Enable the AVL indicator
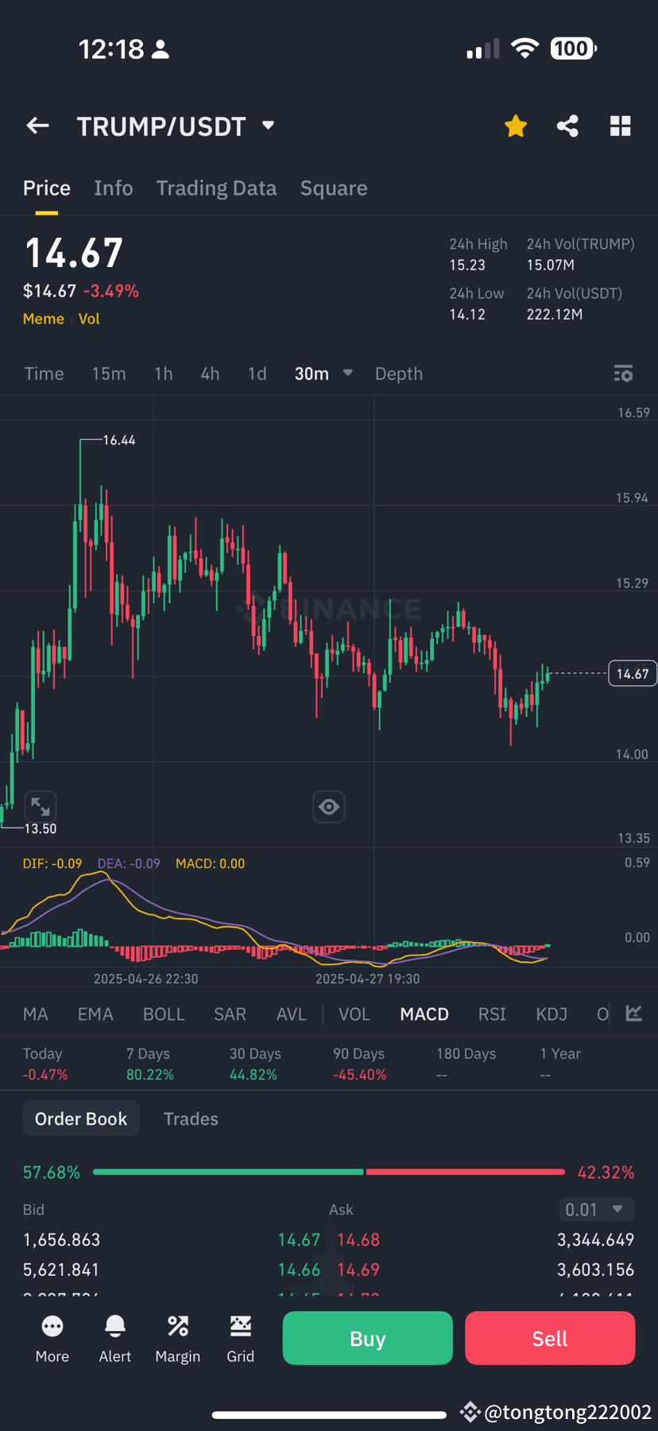The height and width of the screenshot is (1431, 658). pyautogui.click(x=291, y=1014)
